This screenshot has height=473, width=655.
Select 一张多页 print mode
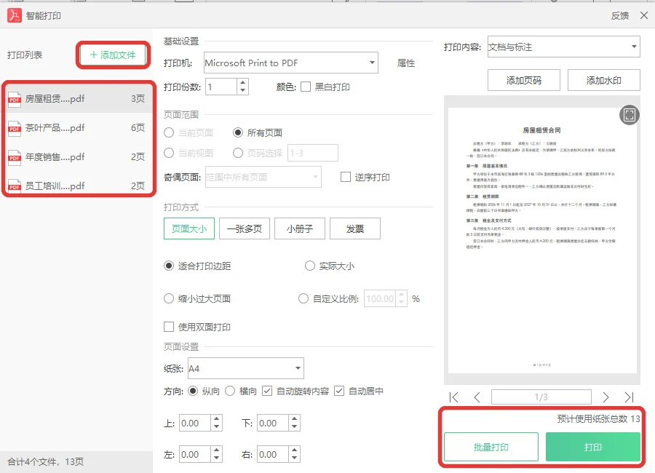(x=245, y=228)
